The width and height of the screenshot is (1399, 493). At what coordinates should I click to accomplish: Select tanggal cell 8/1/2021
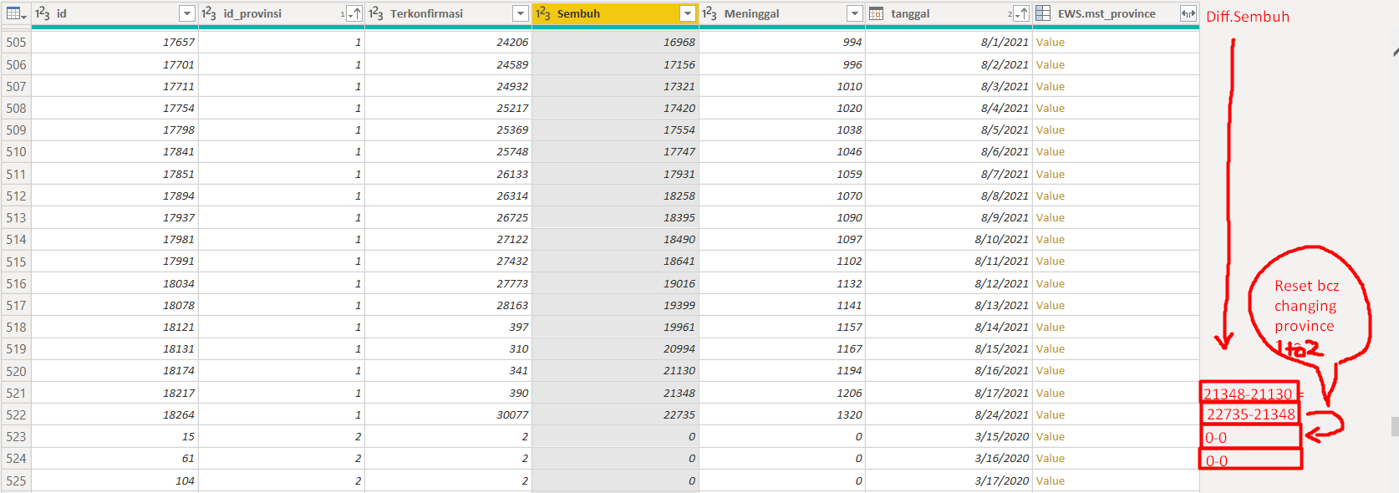coord(949,43)
